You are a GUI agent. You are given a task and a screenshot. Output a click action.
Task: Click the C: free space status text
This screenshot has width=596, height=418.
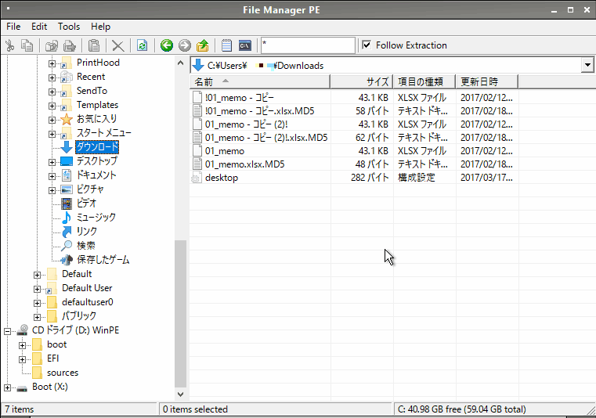click(x=462, y=409)
